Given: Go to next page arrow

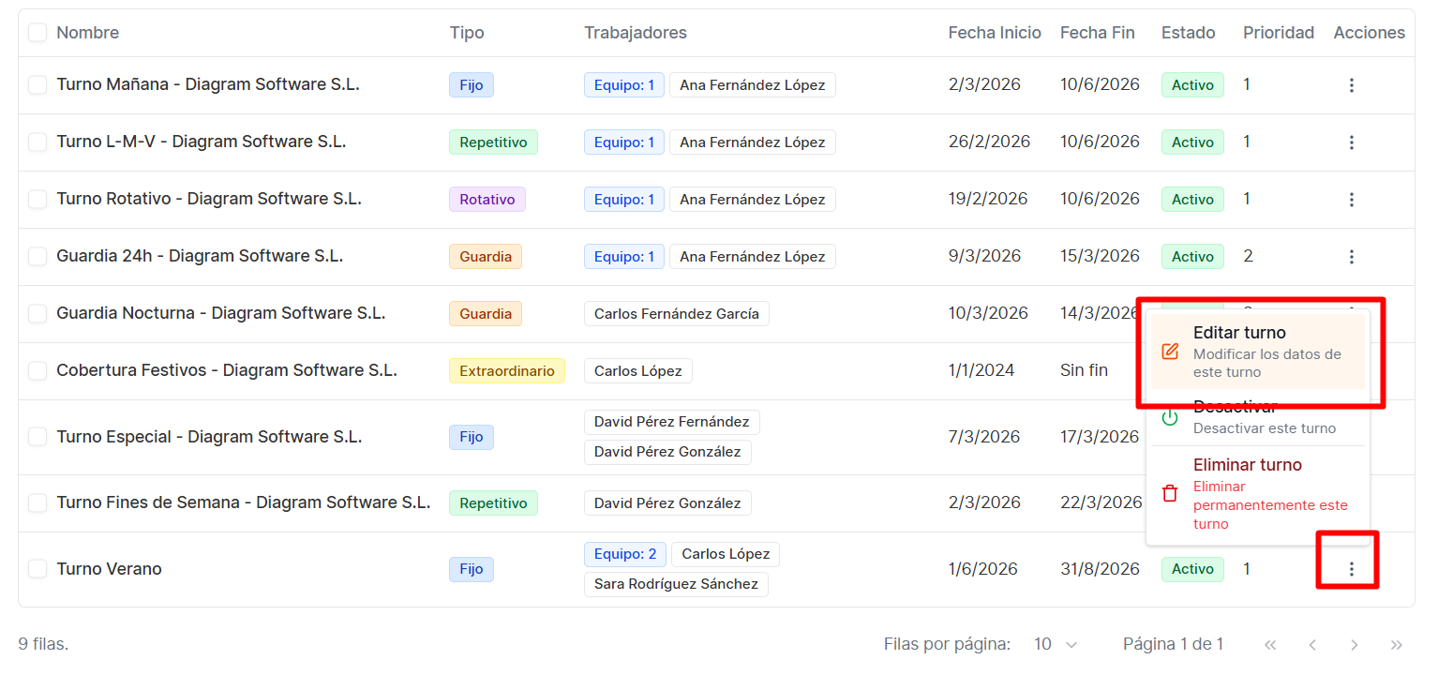Looking at the screenshot, I should pos(1355,645).
